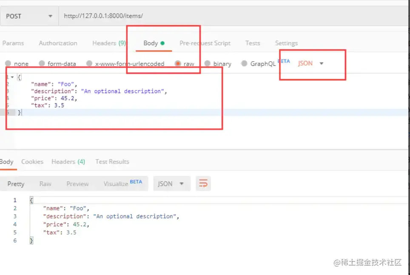The width and height of the screenshot is (410, 275).
Task: Choose x-www-form-urlencoded body type
Action: coord(89,63)
